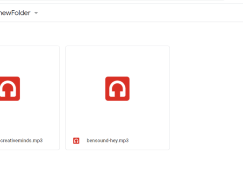The image size is (243, 187).
Task: Click blank area below the file cards
Action: [x=121, y=169]
